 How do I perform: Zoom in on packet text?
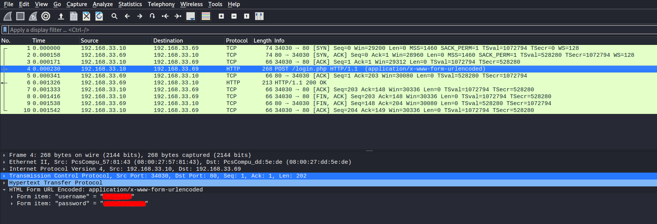pos(221,16)
